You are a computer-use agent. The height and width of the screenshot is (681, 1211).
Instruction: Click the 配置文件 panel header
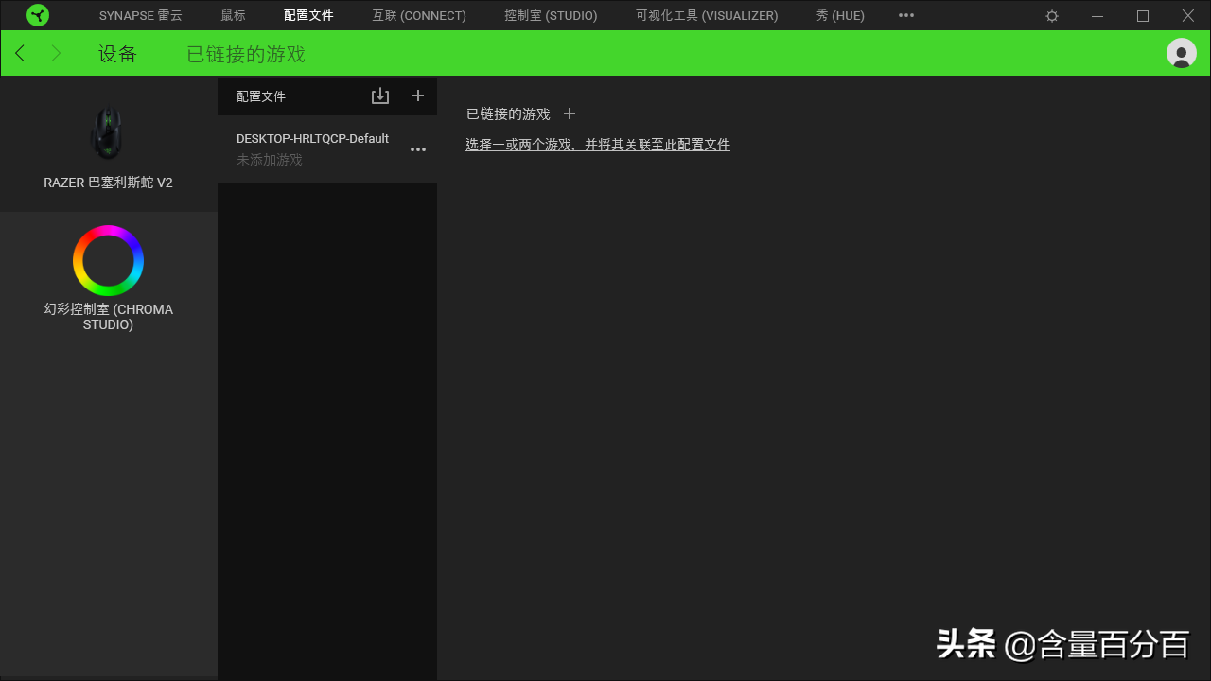(261, 96)
